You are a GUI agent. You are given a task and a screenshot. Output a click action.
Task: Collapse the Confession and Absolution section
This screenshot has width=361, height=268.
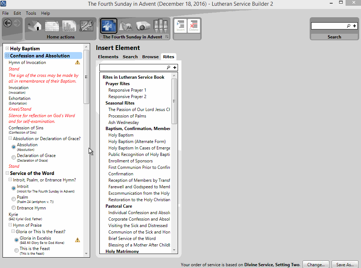click(x=7, y=56)
